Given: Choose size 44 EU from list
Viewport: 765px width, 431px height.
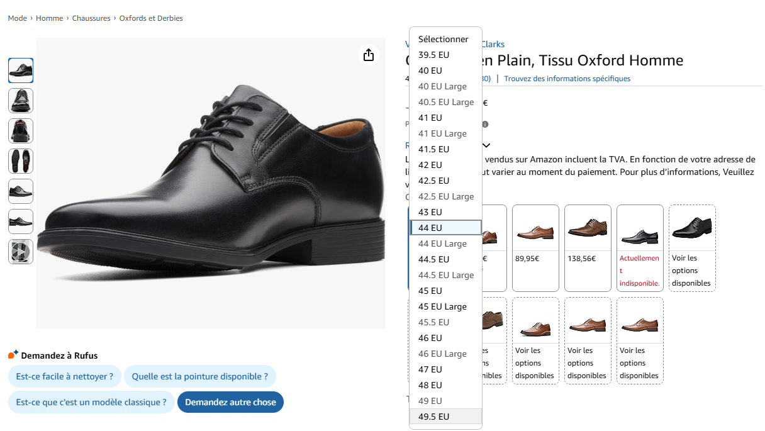Looking at the screenshot, I should coord(445,228).
